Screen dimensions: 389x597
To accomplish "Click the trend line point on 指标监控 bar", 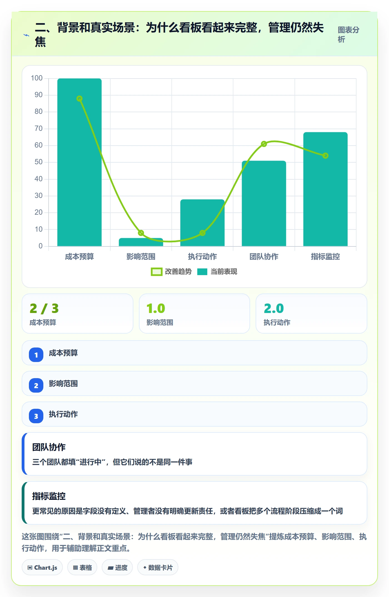I will (325, 156).
